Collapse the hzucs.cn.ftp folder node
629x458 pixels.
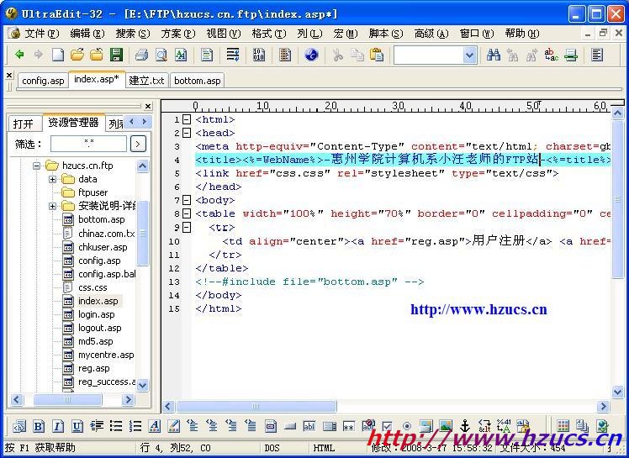point(38,166)
